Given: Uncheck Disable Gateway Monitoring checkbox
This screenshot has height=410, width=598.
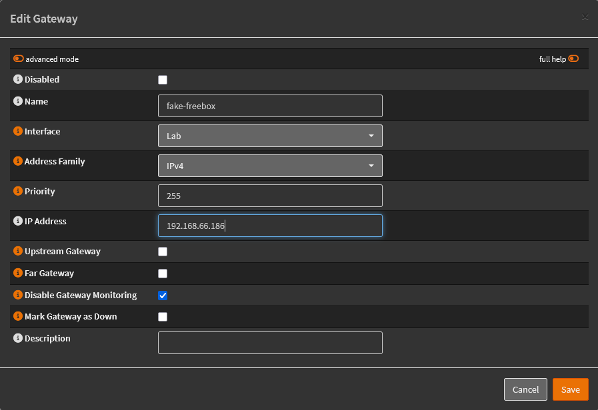Looking at the screenshot, I should point(163,296).
